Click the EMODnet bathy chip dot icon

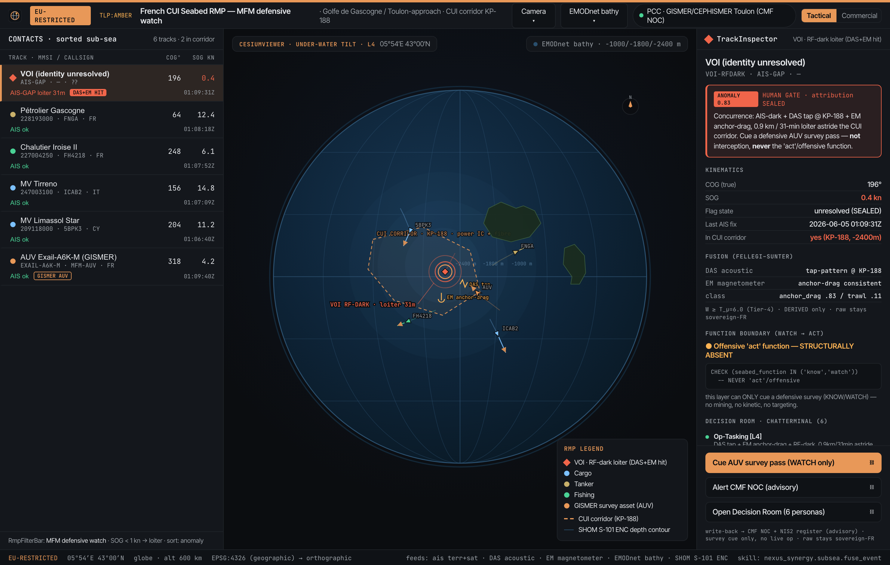tap(535, 44)
